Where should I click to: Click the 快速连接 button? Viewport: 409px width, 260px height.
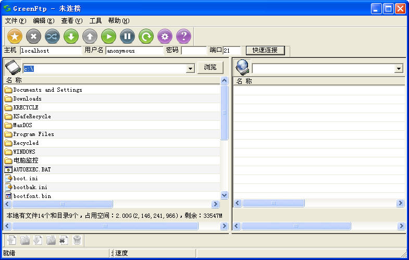click(265, 51)
